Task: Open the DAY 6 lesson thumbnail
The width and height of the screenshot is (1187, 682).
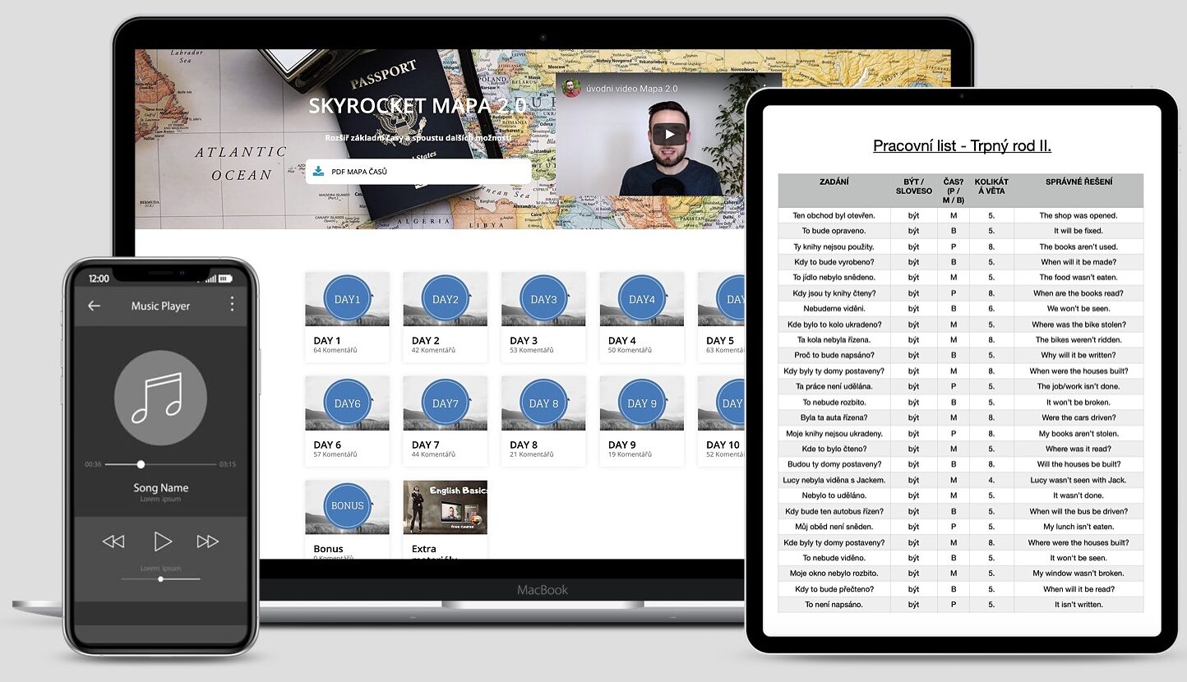Action: 347,403
